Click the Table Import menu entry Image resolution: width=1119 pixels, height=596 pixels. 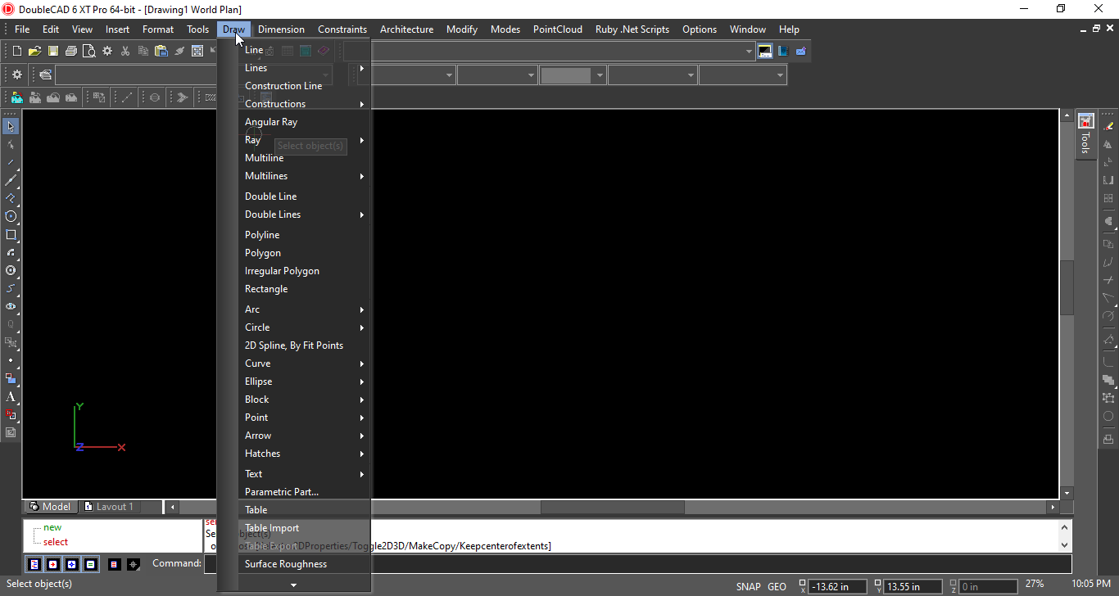(304, 528)
